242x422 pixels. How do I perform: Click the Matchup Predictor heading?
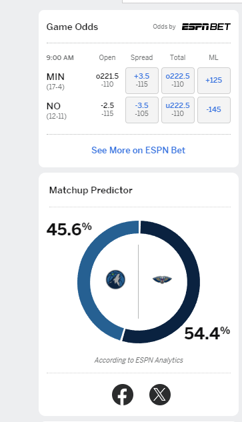pos(91,190)
